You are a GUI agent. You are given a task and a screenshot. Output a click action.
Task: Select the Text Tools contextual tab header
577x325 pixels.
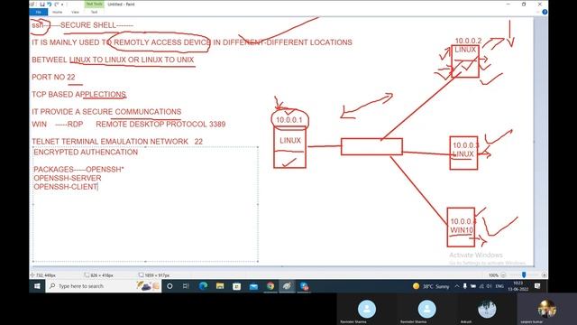point(94,4)
